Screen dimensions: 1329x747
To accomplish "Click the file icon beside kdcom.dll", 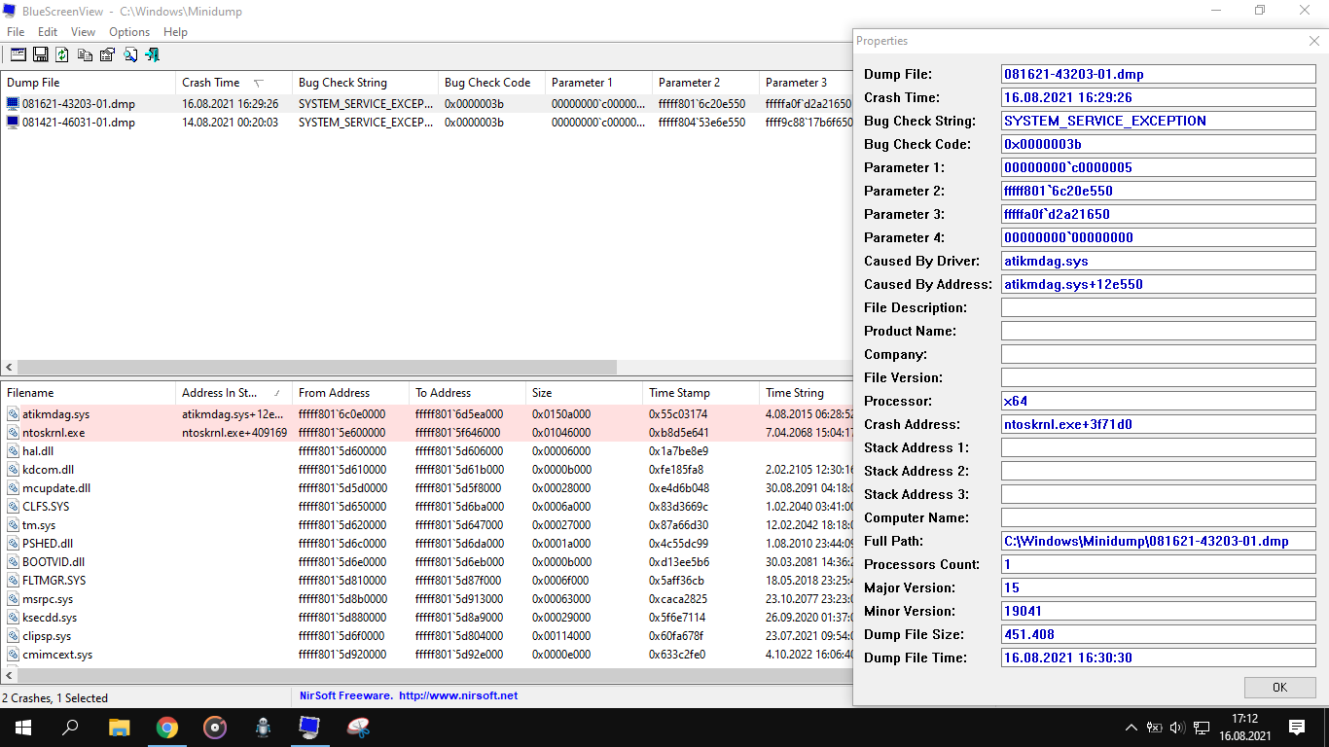I will [x=13, y=470].
